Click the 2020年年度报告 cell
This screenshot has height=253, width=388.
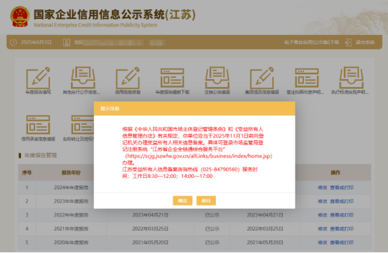click(71, 242)
